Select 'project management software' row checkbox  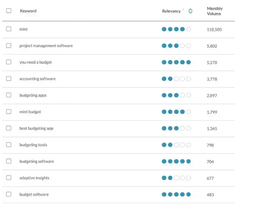pyautogui.click(x=9, y=46)
